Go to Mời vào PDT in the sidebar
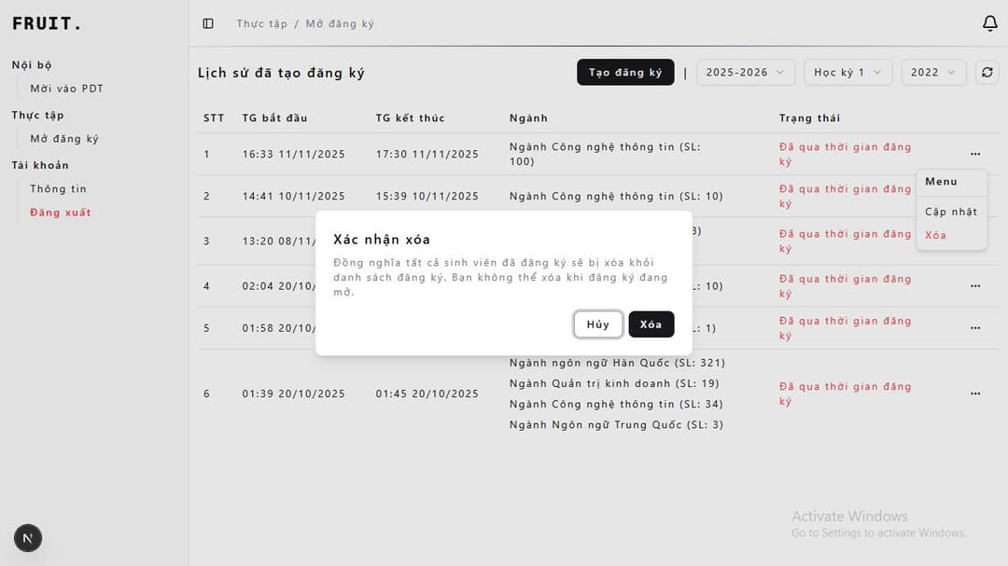 point(66,89)
